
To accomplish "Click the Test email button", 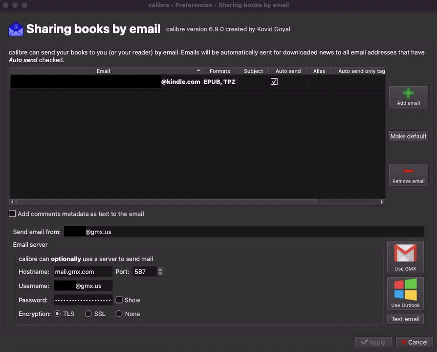I will 405,319.
